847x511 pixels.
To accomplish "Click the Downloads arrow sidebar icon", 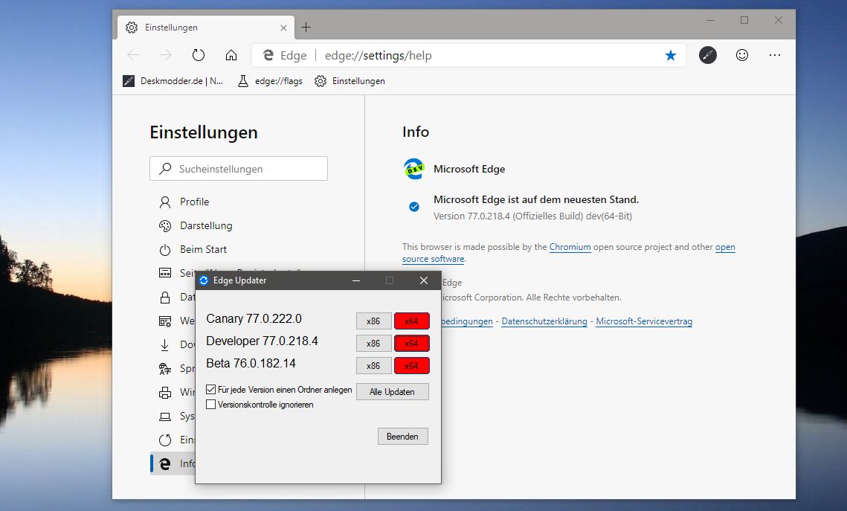I will 165,344.
